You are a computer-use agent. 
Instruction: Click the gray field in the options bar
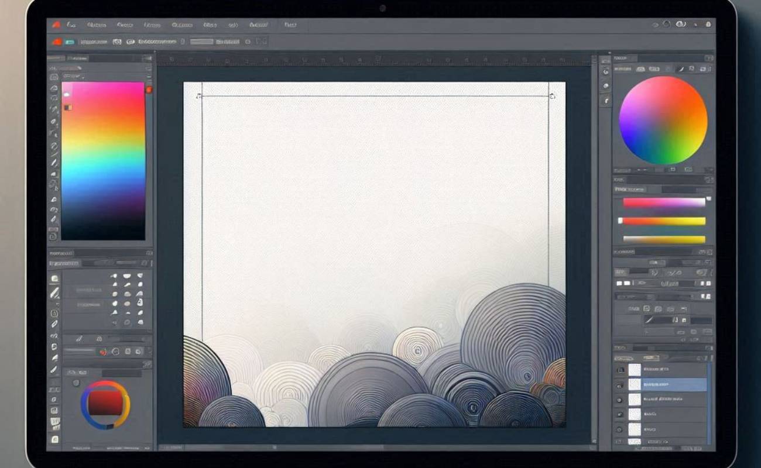(202, 42)
